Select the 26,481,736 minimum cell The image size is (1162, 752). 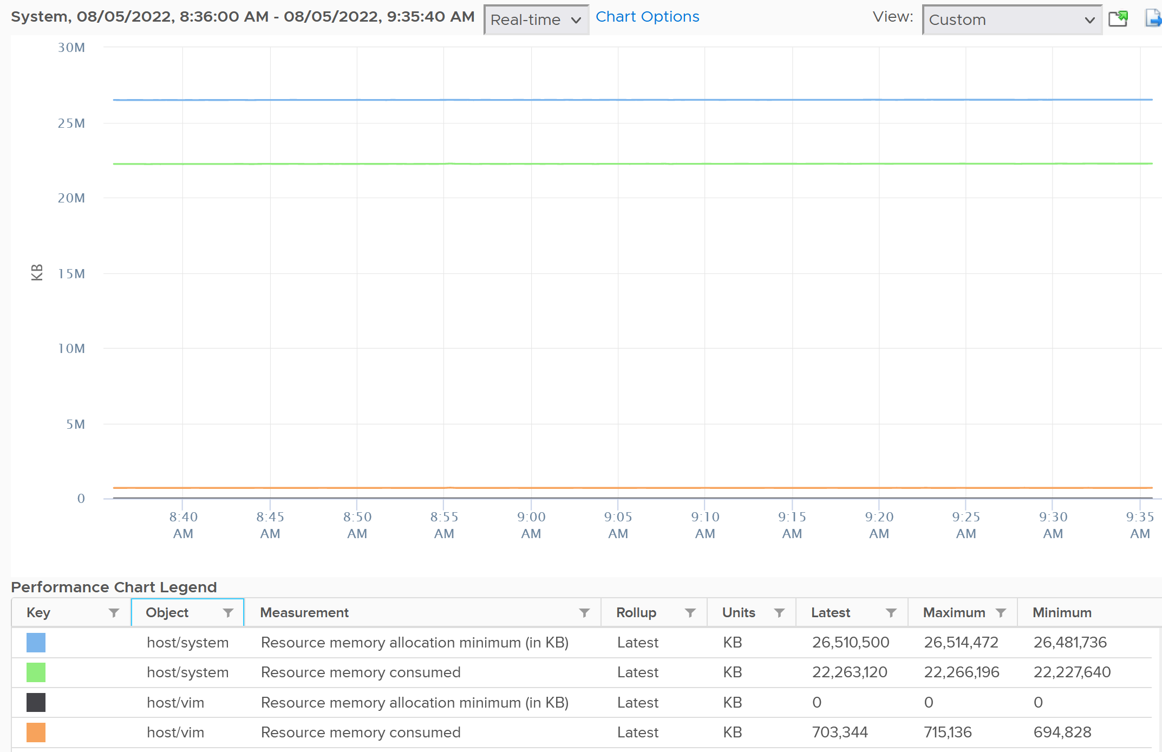pyautogui.click(x=1070, y=643)
